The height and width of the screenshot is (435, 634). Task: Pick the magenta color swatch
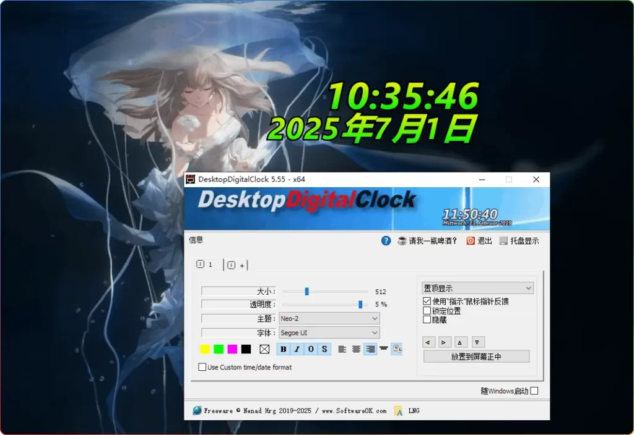233,349
